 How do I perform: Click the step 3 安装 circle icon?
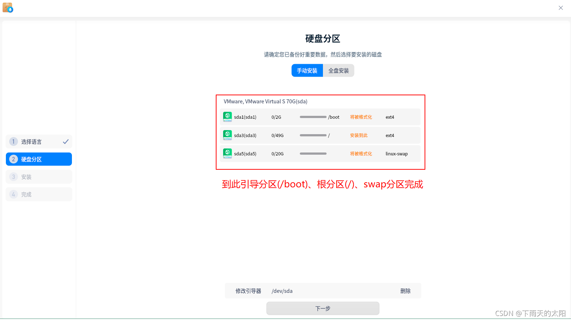[14, 176]
